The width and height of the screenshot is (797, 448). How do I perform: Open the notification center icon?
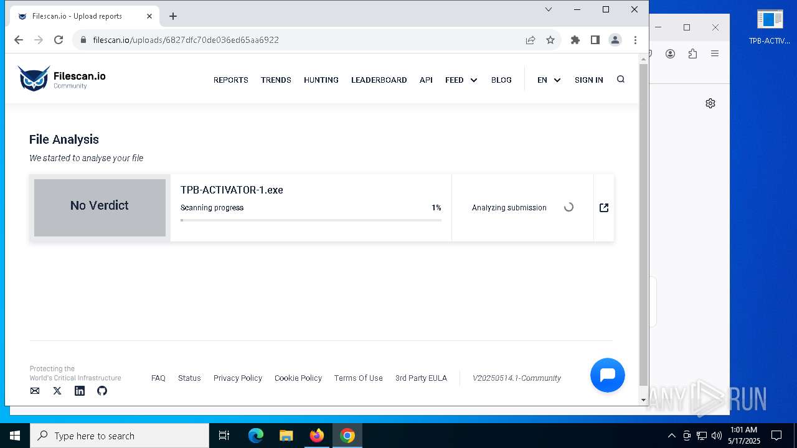[x=776, y=436]
